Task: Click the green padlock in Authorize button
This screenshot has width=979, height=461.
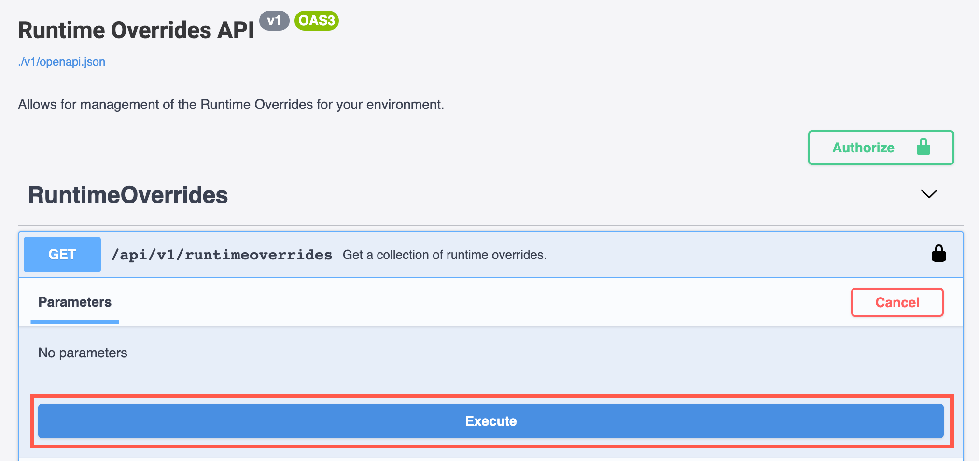Action: (x=923, y=147)
